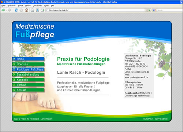Click the IMPRESSUM footer link

pyautogui.click(x=161, y=119)
